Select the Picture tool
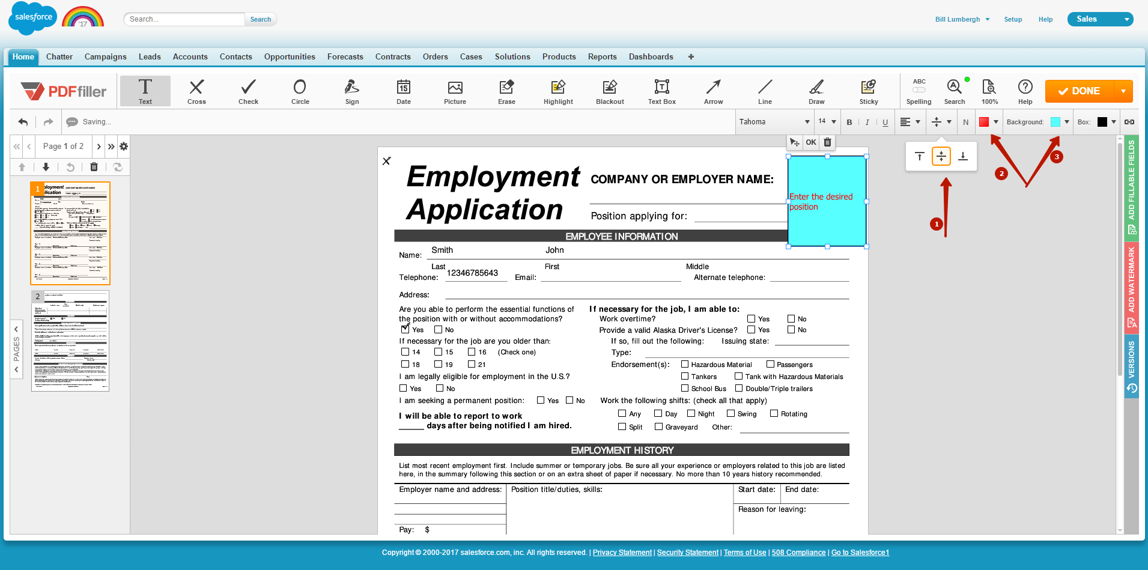Image resolution: width=1148 pixels, height=570 pixels. coord(455,91)
